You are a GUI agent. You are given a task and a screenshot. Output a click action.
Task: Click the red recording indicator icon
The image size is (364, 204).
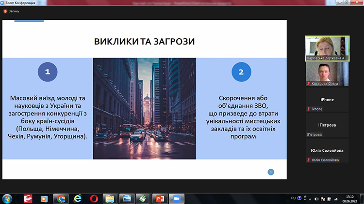5,11
